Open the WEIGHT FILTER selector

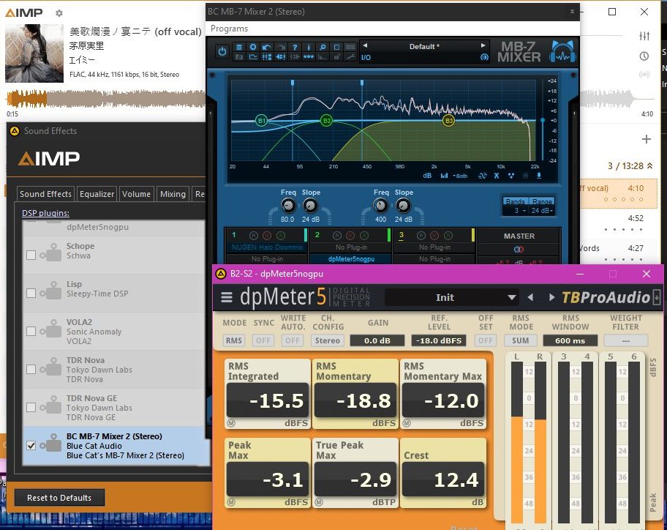pyautogui.click(x=626, y=340)
